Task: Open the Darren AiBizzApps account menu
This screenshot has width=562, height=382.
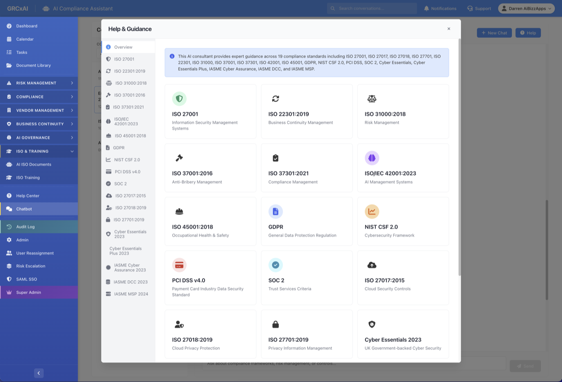Action: (526, 8)
